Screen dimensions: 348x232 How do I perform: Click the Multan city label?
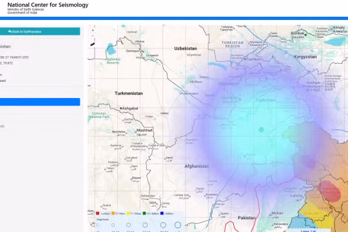[277, 213]
